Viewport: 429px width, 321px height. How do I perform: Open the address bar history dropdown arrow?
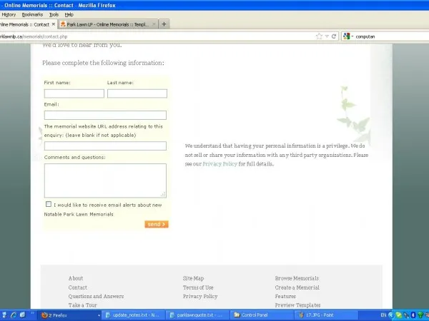tap(327, 36)
